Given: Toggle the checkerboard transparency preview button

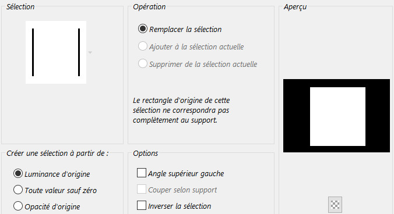Looking at the screenshot, I should (335, 205).
